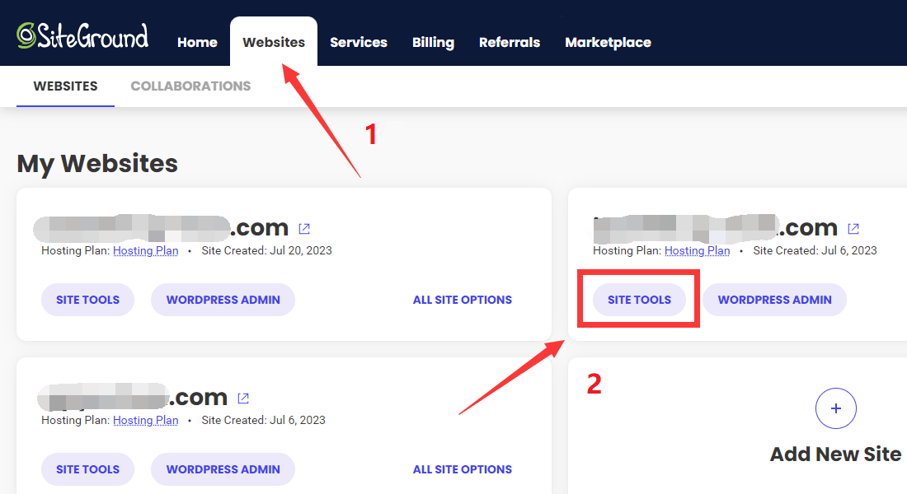Open the first website via its external-link icon
Screen dimensions: 907x494
pyautogui.click(x=304, y=228)
